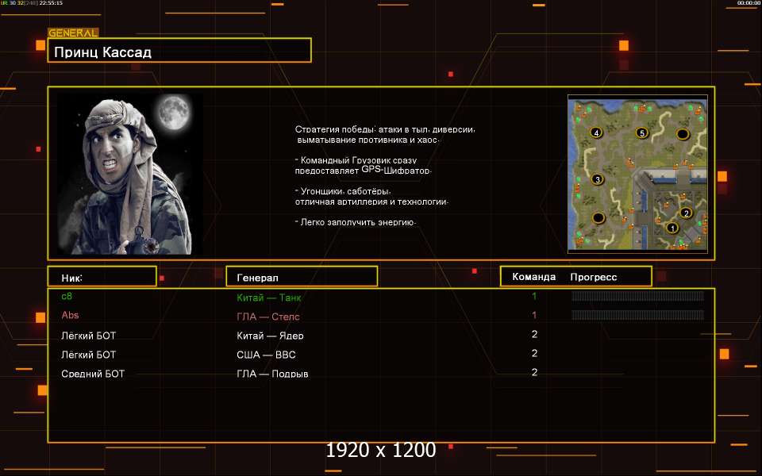Click the "Команда" column header
Image resolution: width=762 pixels, height=476 pixels.
click(534, 277)
